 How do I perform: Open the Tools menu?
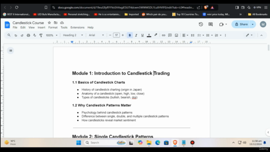coord(64,27)
